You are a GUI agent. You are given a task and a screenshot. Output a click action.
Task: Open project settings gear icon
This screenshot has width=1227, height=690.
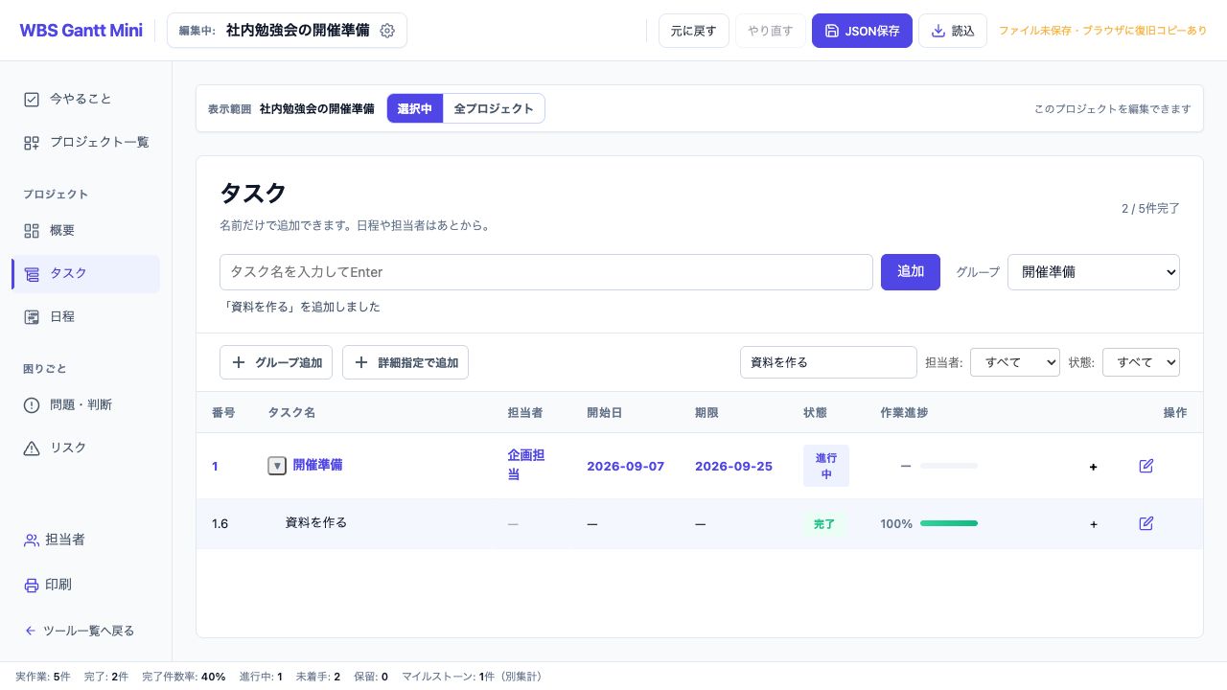click(387, 31)
